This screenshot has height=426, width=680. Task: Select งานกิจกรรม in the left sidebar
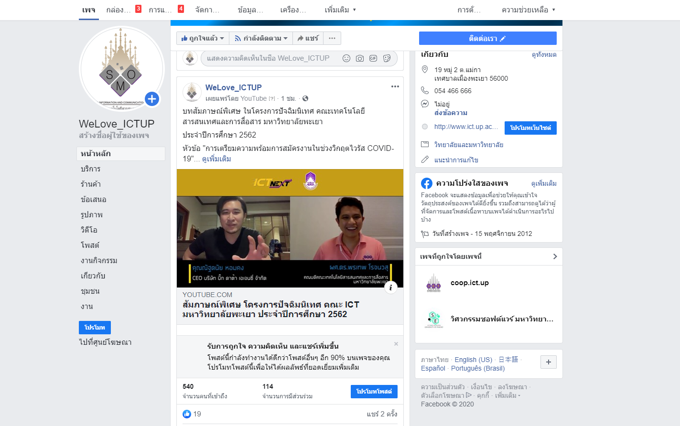pos(99,260)
